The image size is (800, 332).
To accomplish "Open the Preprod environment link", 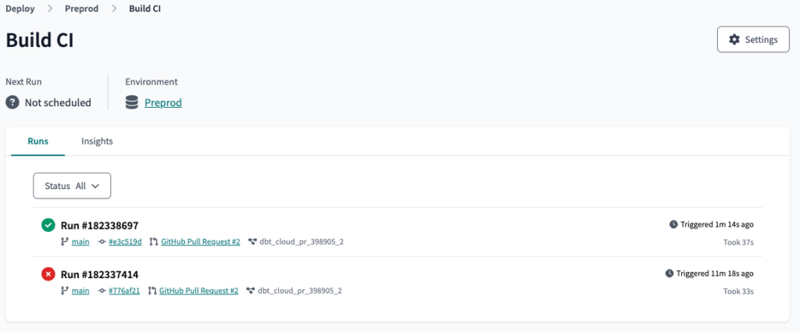I will (x=163, y=102).
